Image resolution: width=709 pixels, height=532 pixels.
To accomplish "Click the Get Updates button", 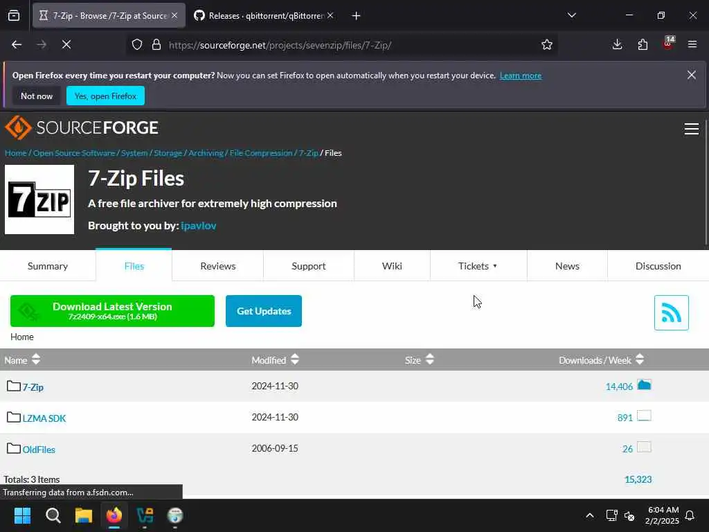I will coord(264,311).
